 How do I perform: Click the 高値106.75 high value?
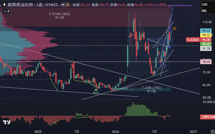pyautogui.click(x=100, y=5)
